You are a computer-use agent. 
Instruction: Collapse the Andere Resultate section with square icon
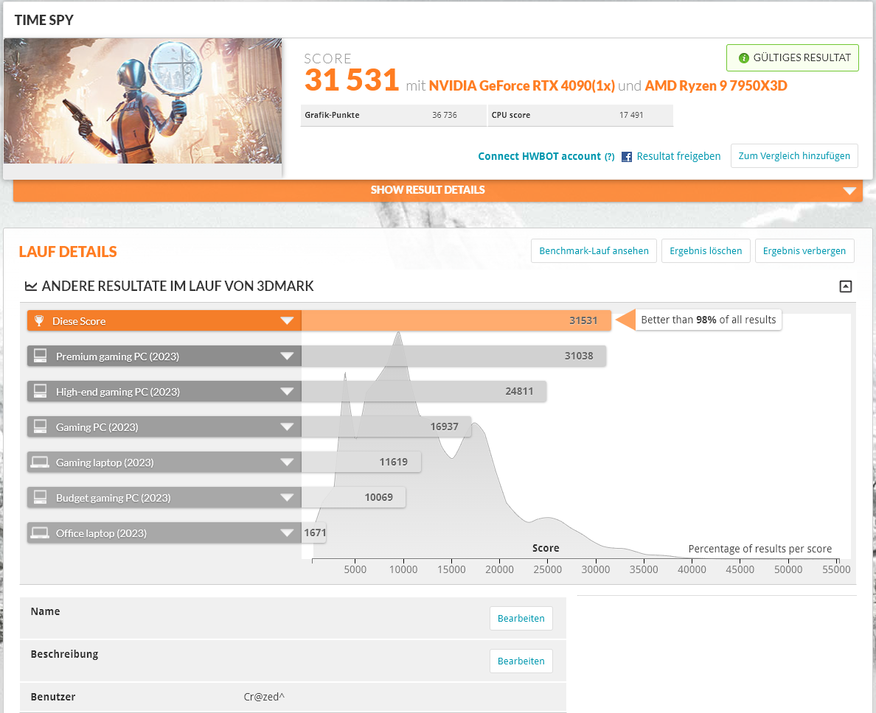pos(846,287)
